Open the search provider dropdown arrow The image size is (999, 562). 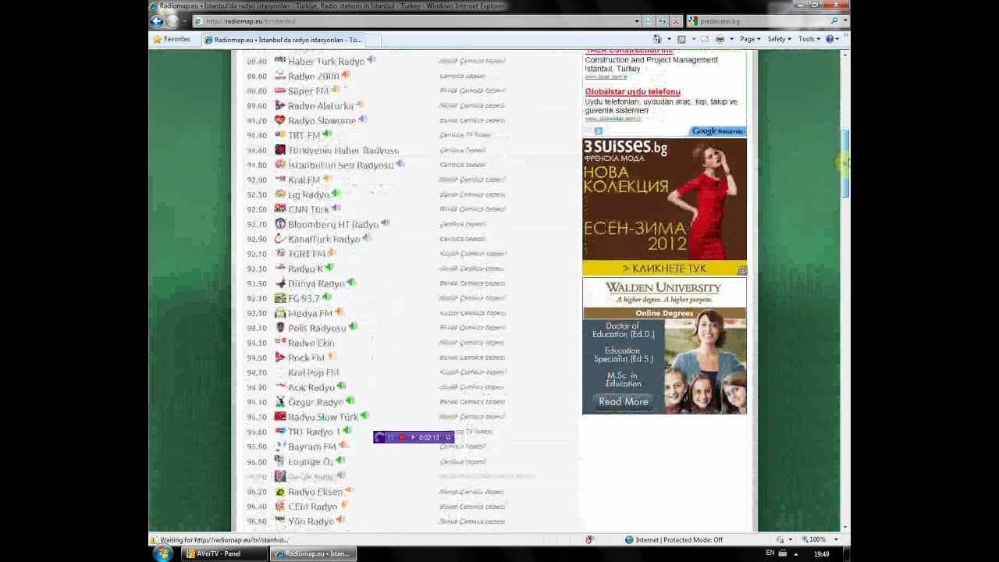tap(844, 21)
